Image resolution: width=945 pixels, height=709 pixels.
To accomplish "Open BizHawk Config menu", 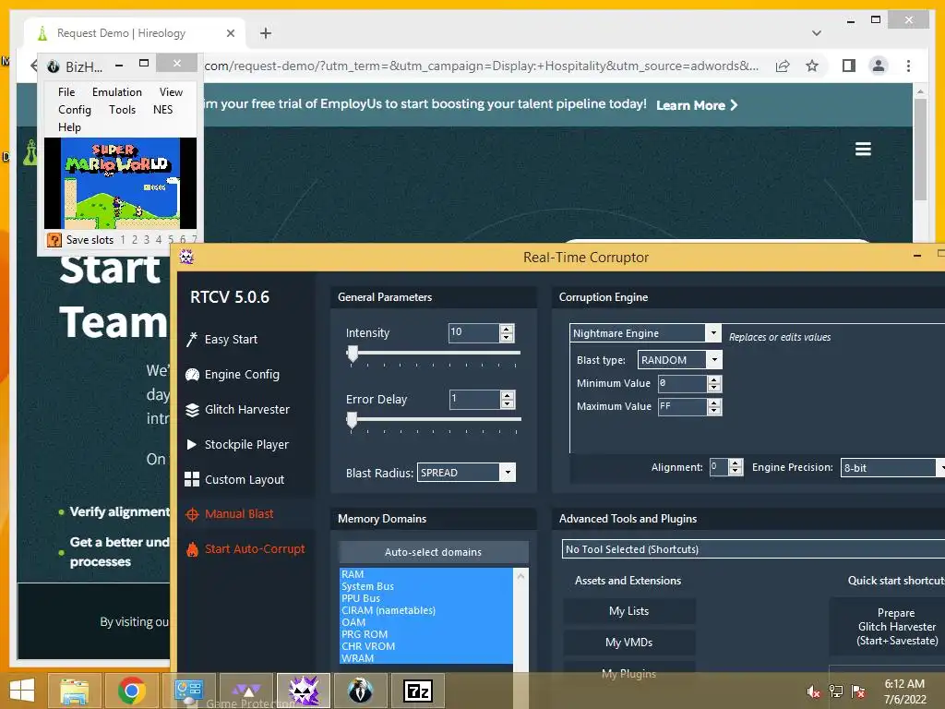I will pyautogui.click(x=75, y=110).
